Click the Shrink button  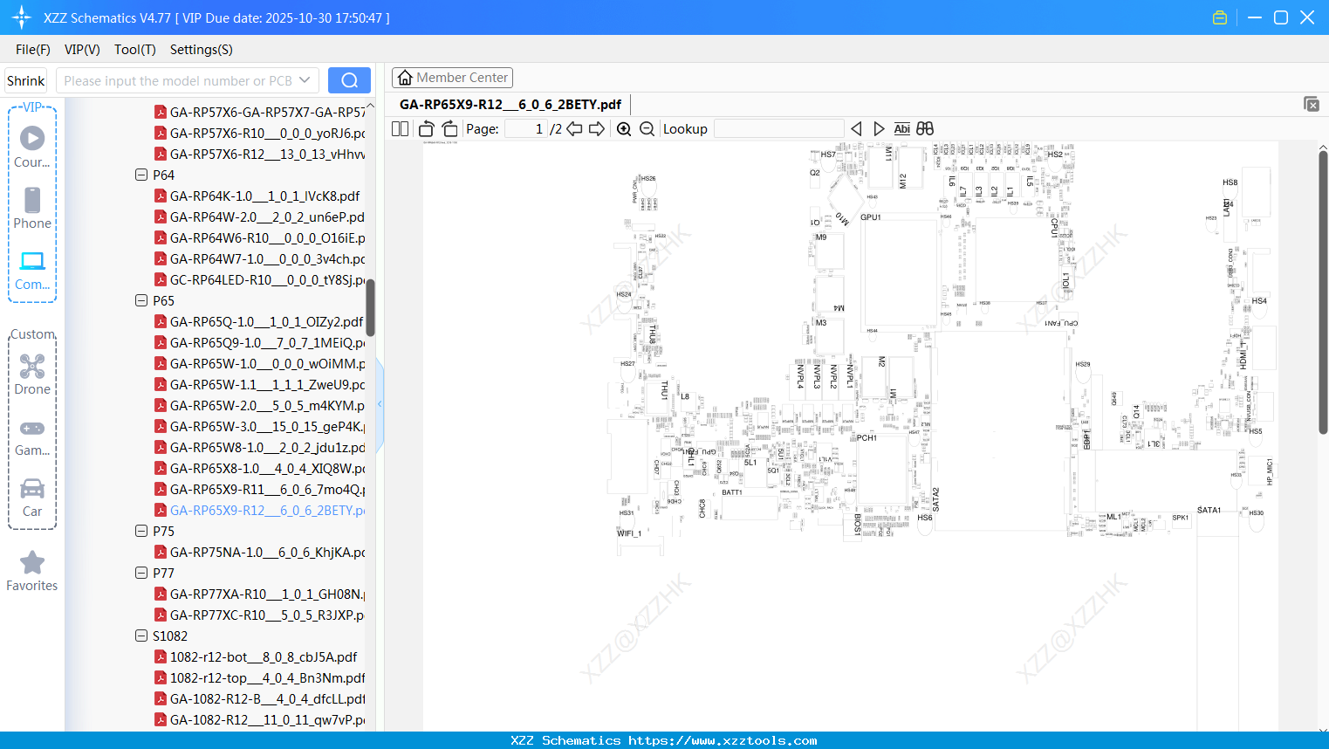coord(26,80)
